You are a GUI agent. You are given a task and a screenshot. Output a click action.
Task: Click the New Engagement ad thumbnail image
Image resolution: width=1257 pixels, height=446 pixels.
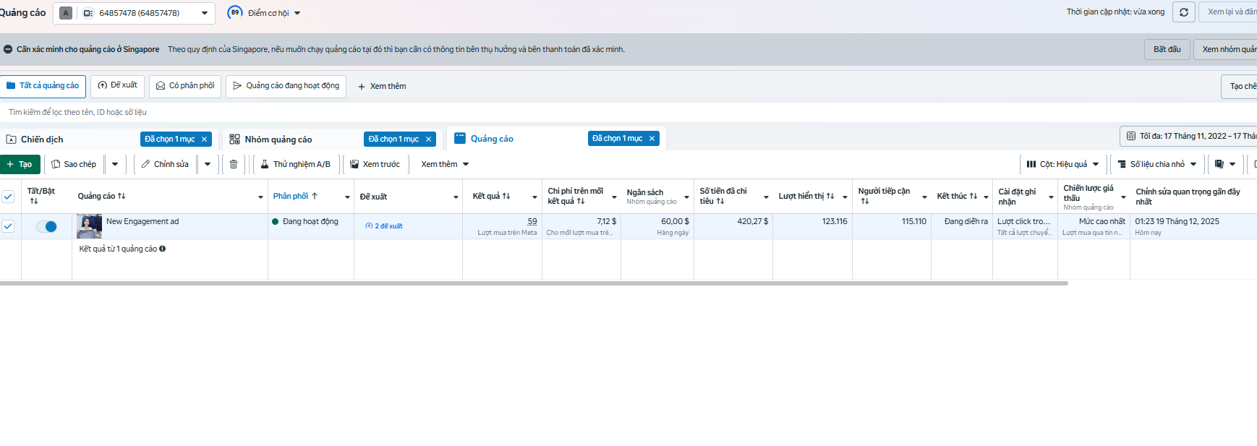[89, 226]
